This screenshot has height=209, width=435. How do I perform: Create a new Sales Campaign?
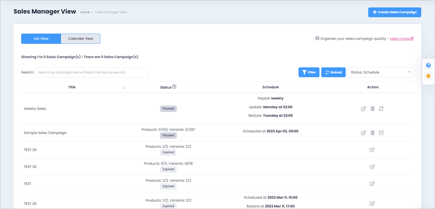pyautogui.click(x=395, y=12)
